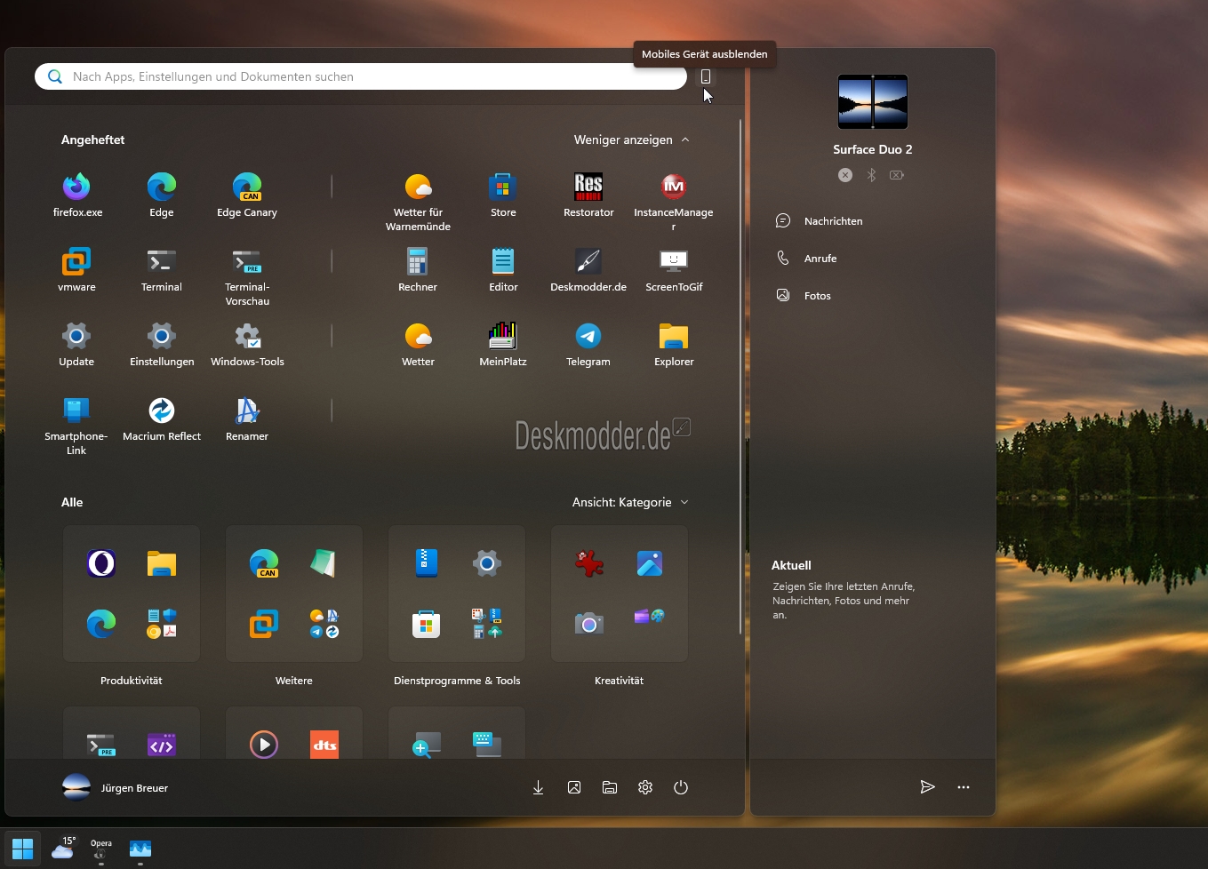Open the Pictures folder shortcut button
The width and height of the screenshot is (1208, 869).
(x=574, y=787)
